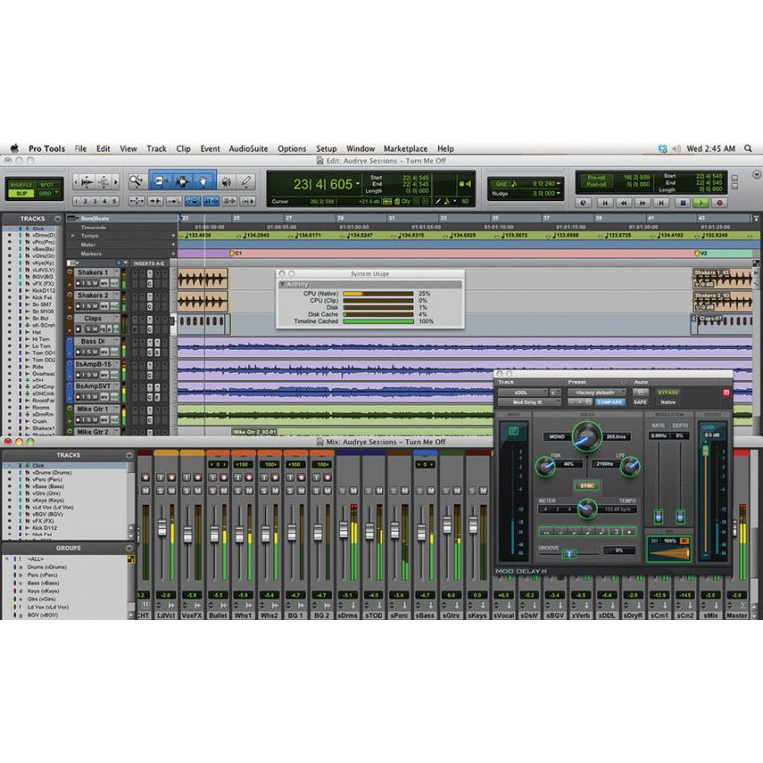
Task: Pick the Scrubber speaker tool
Action: pos(225,181)
